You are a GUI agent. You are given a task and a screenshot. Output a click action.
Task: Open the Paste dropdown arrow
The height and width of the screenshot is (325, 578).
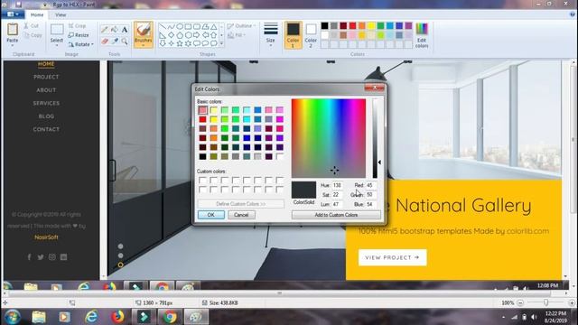12,45
